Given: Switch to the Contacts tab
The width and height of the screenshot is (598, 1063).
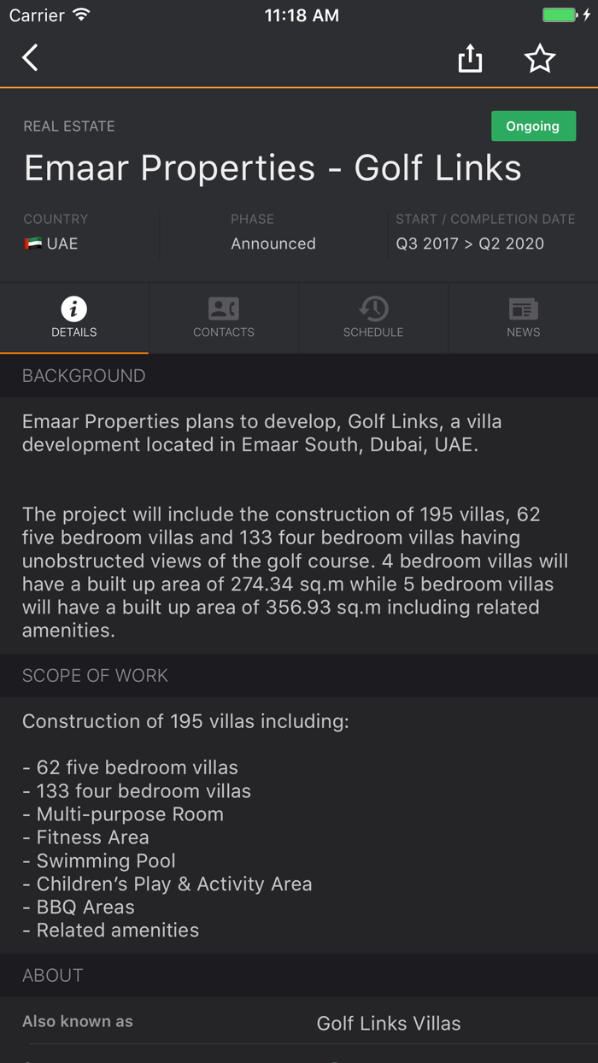Looking at the screenshot, I should click(224, 318).
